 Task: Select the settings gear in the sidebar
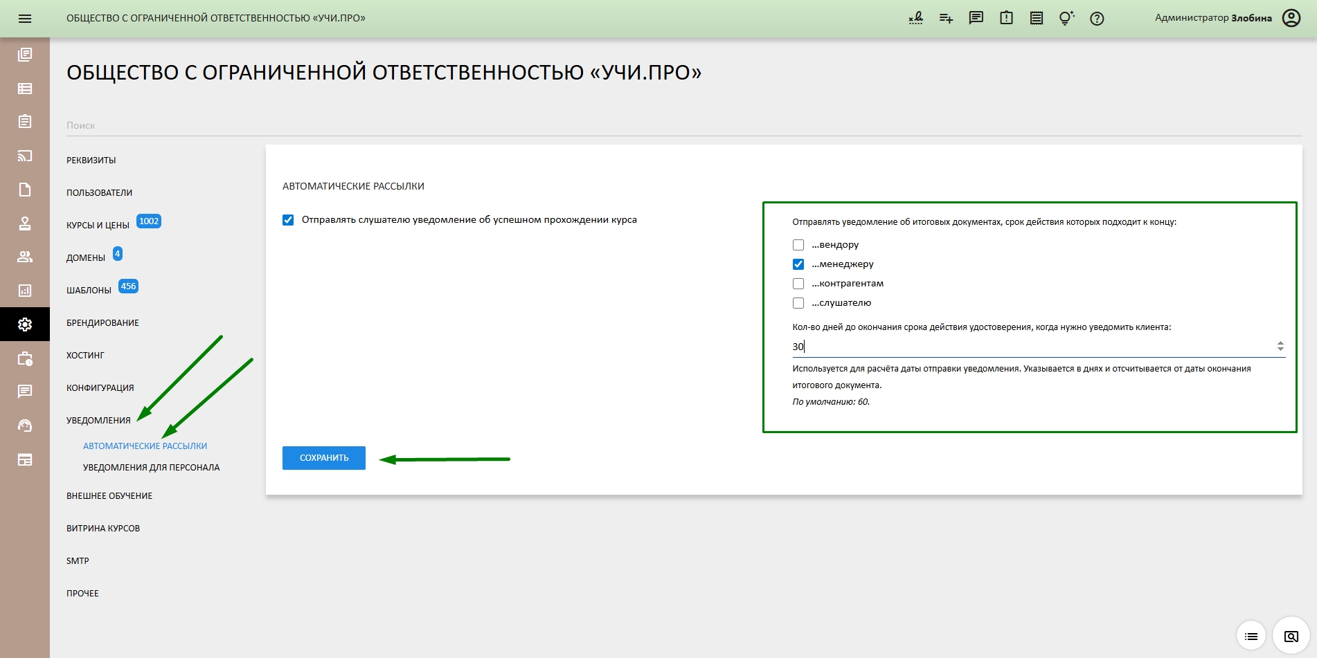click(x=25, y=323)
